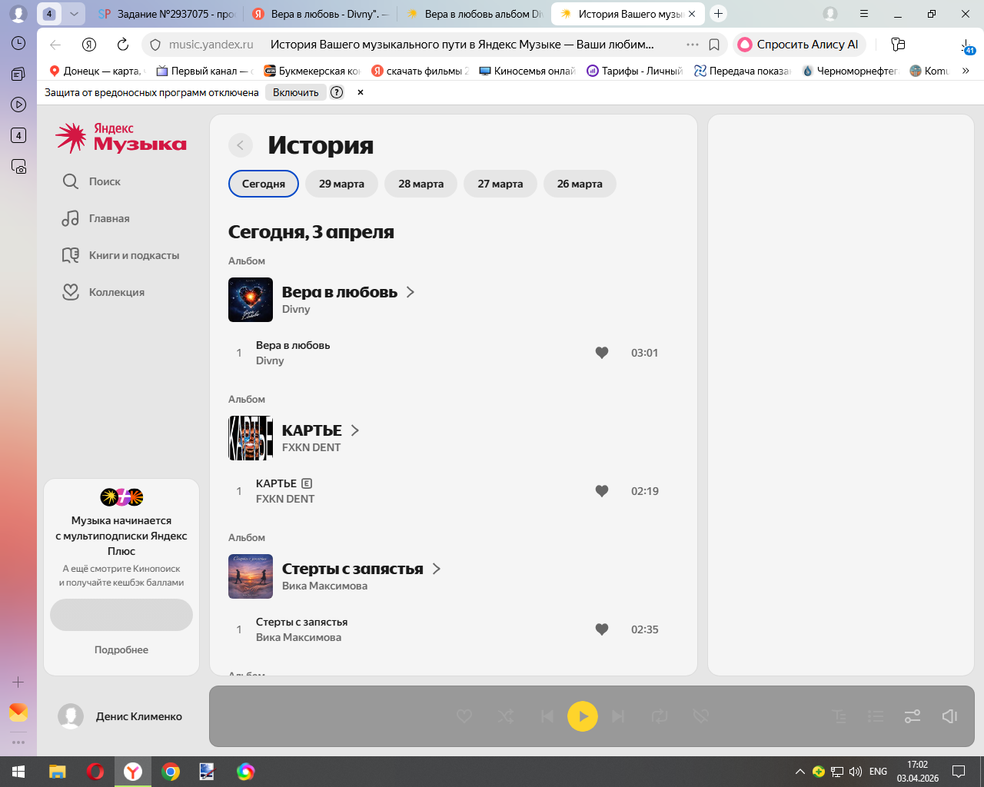Open the browser main hamburger menu
Image resolution: width=984 pixels, height=787 pixels.
(x=864, y=14)
